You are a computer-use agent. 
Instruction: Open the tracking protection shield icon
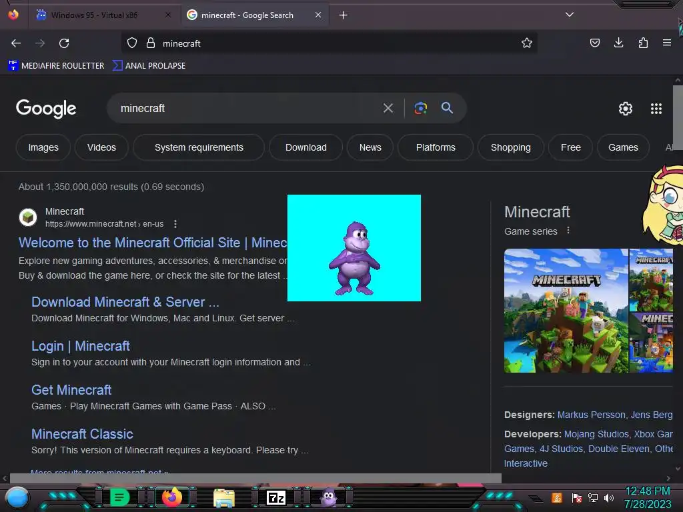(132, 43)
